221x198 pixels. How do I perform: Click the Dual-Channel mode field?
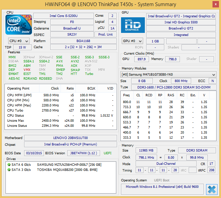166,164
